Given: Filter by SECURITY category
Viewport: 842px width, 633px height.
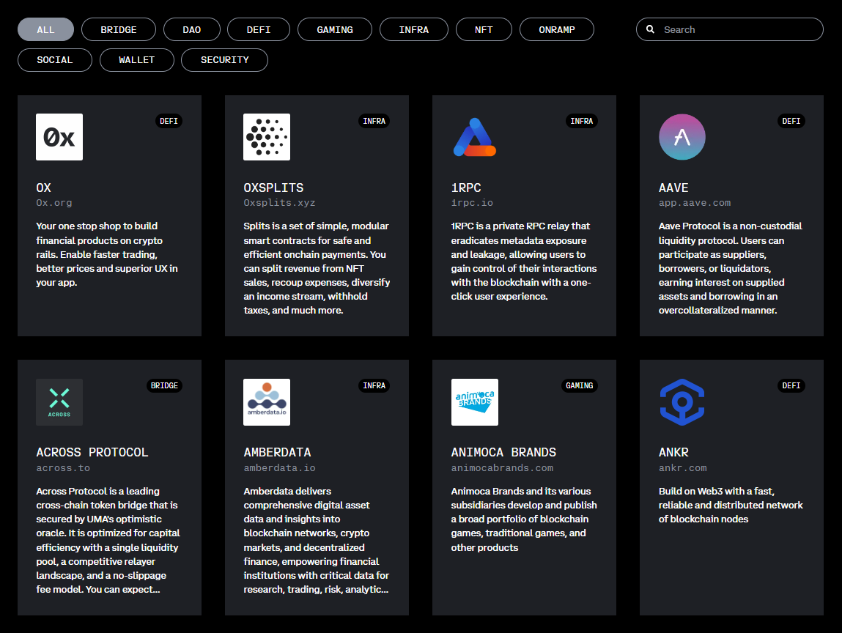Looking at the screenshot, I should point(224,59).
